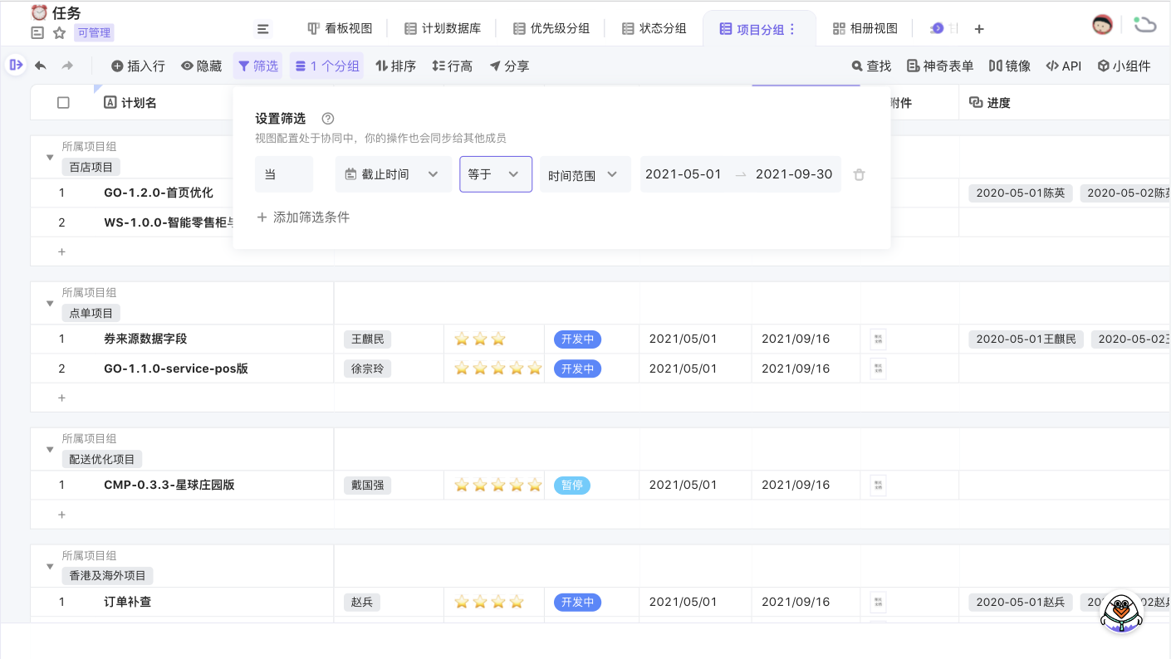The height and width of the screenshot is (659, 1171).
Task: Click the help icon beside 设置筛选
Action: [x=327, y=119]
